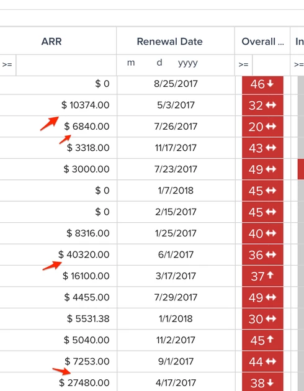Click the score 30 health badge

262,318
